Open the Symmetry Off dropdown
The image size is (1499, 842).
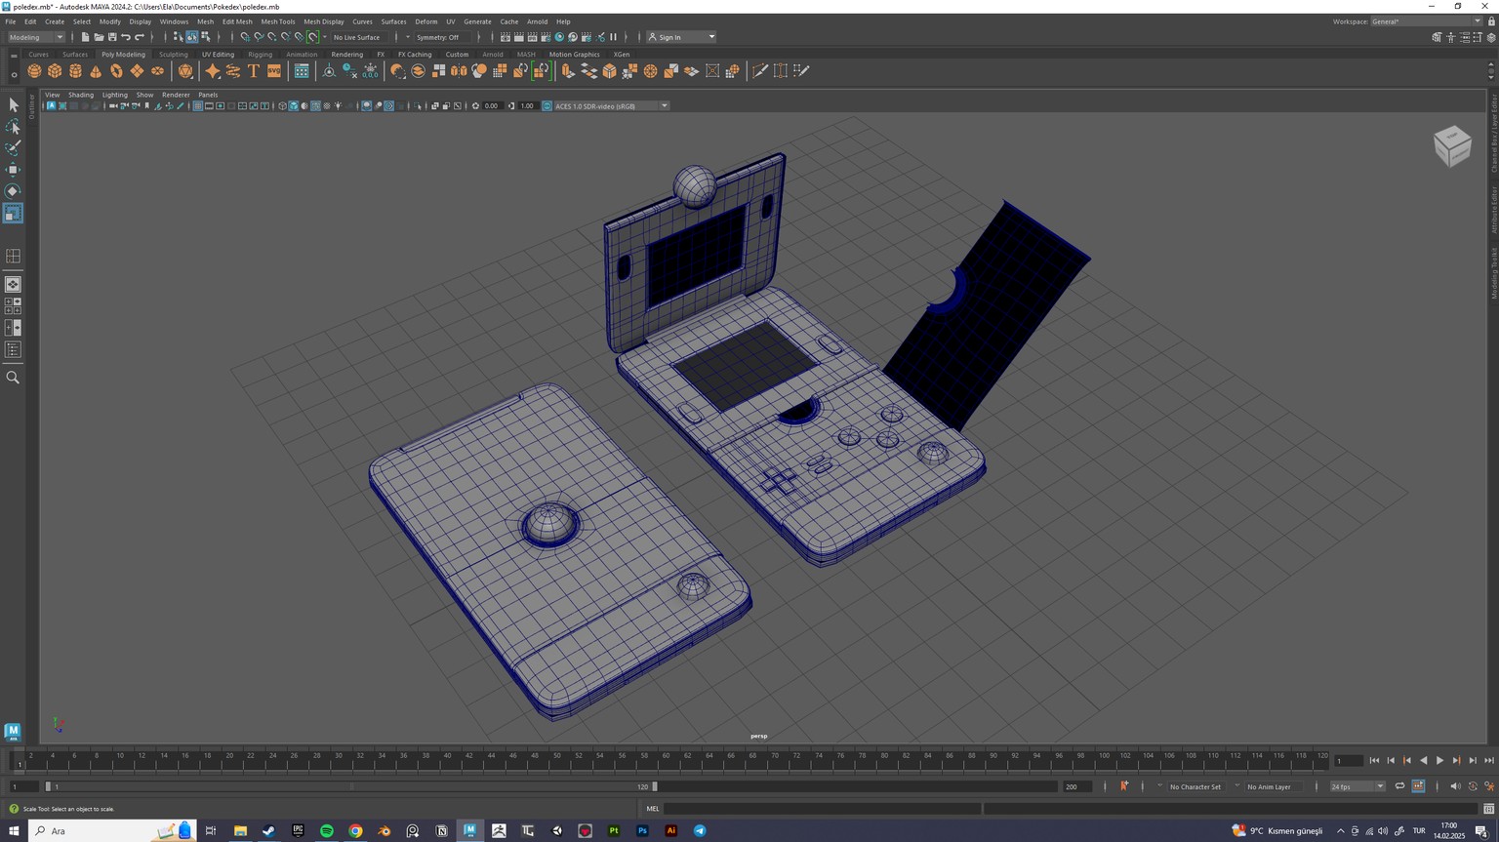tap(443, 37)
